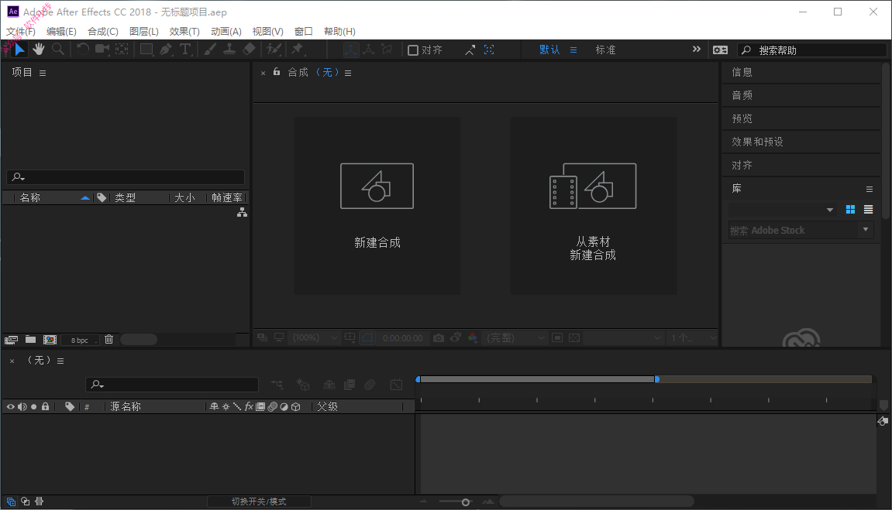Viewport: 892px width, 510px height.
Task: Open the 效果(T) menu
Action: tap(184, 31)
